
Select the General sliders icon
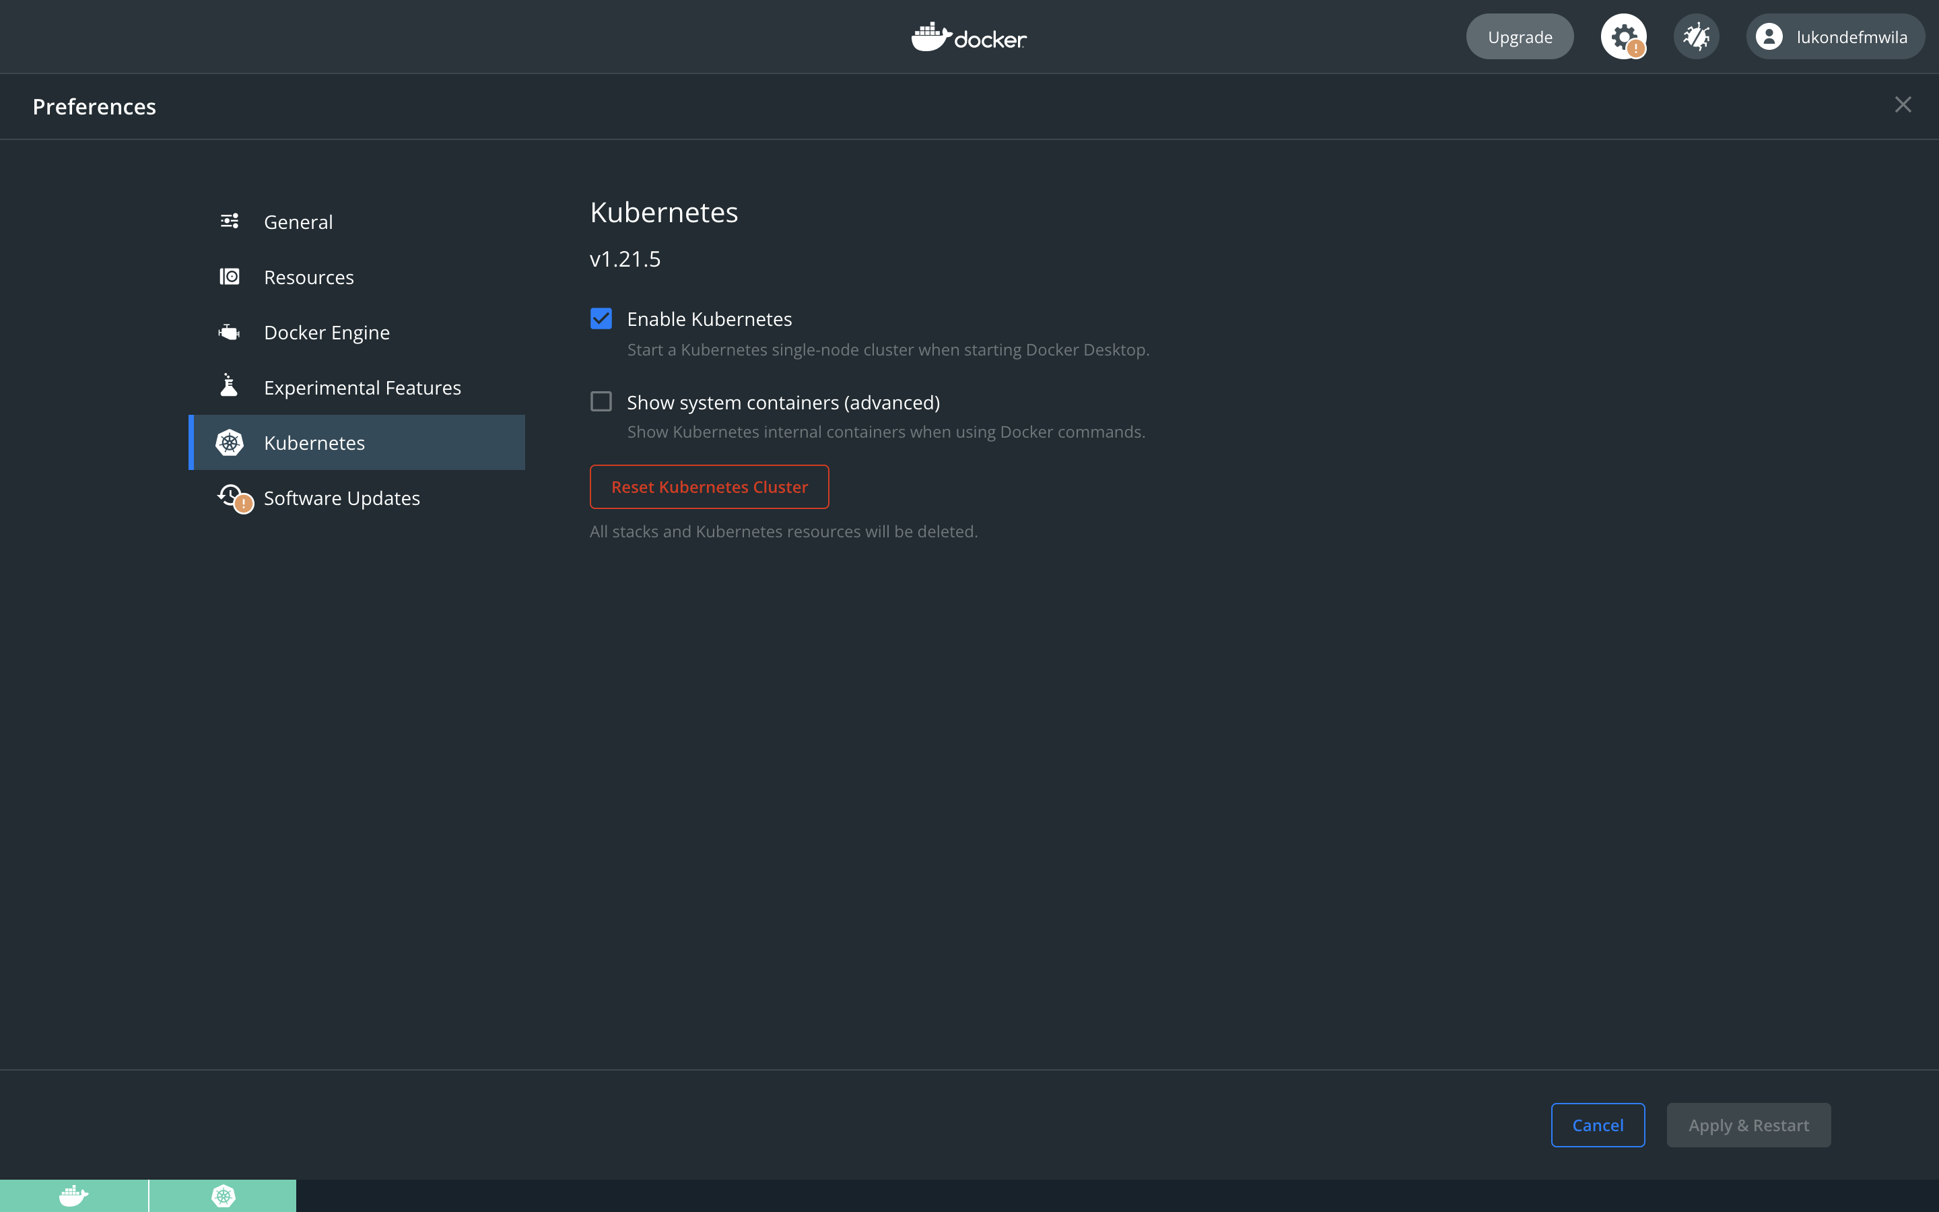(x=229, y=222)
